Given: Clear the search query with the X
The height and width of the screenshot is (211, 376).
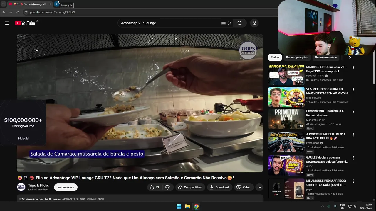Looking at the screenshot, I should click(x=230, y=23).
